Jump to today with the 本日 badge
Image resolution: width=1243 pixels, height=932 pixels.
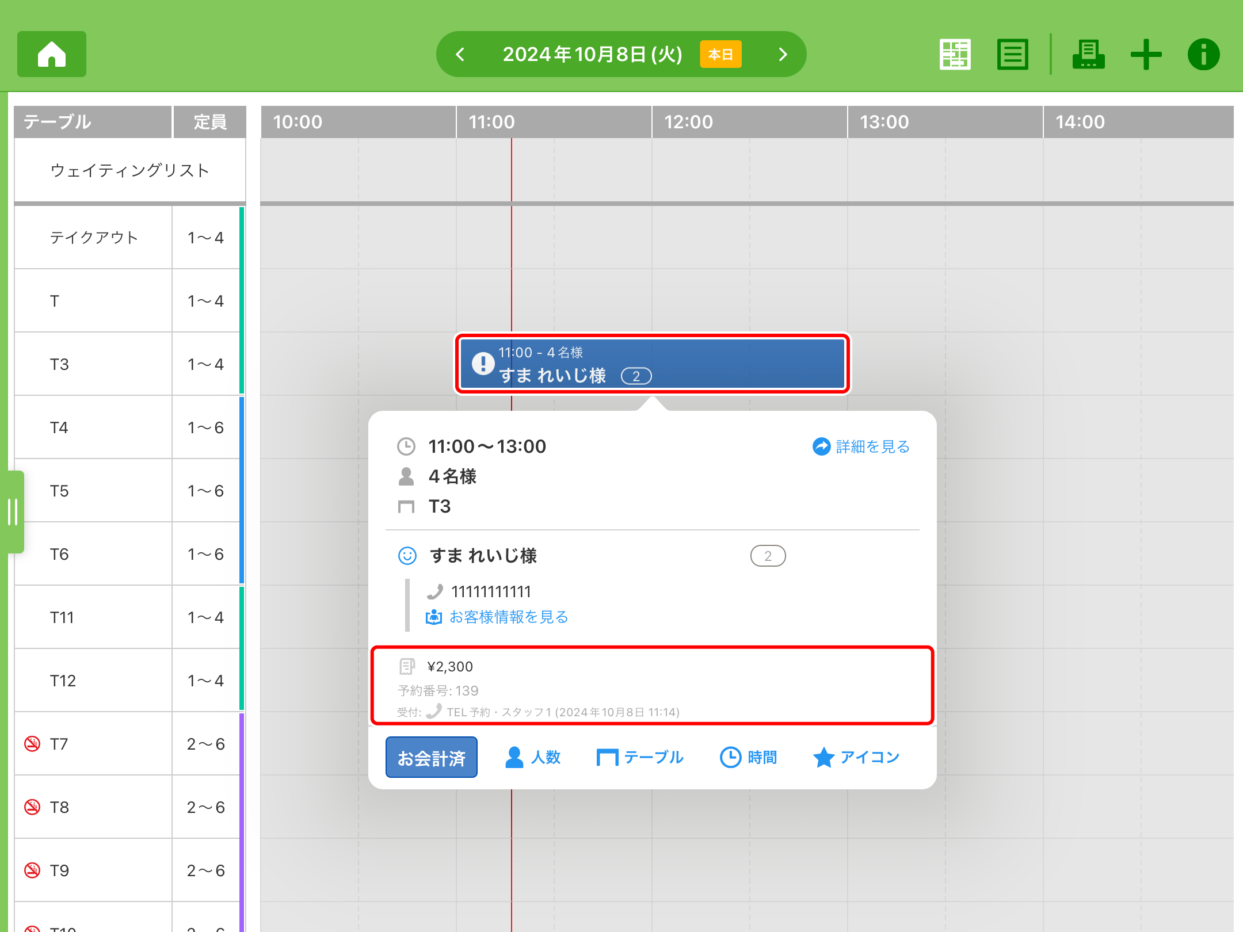720,54
